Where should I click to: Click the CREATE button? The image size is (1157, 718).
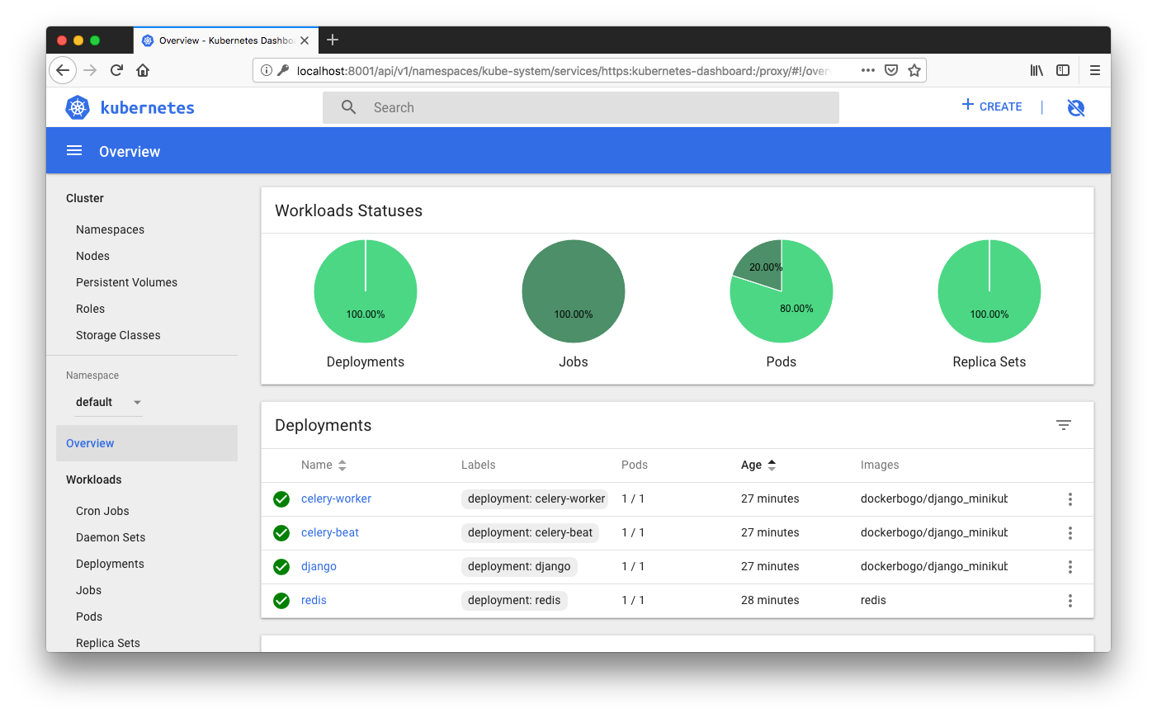pos(992,106)
